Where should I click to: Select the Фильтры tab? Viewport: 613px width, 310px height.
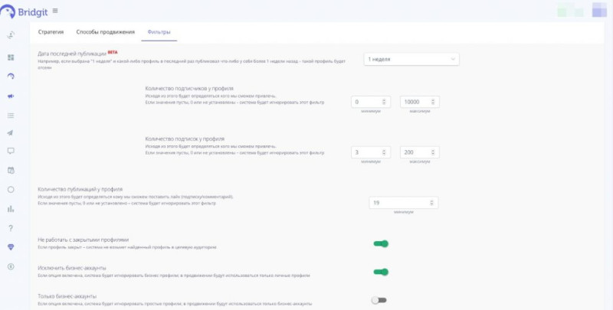159,32
